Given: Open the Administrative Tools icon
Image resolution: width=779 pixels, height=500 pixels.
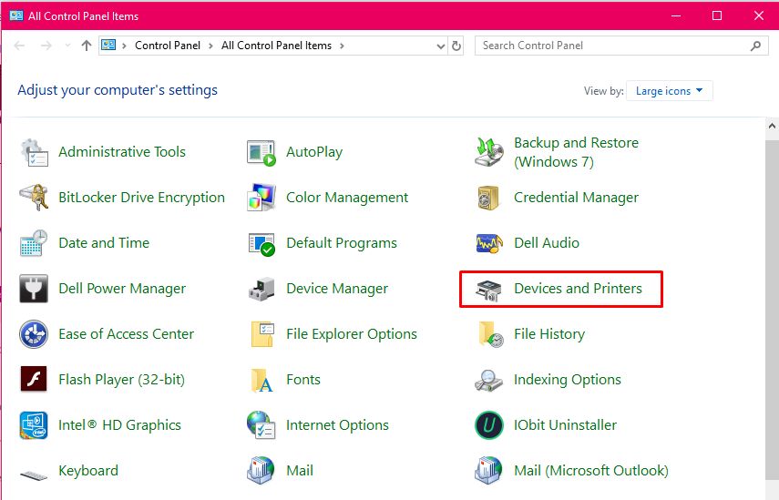Looking at the screenshot, I should [x=34, y=152].
